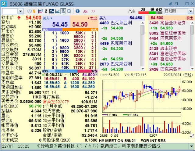The image size is (195, 151).
Task: Select sell broker 2139 瑞丰证券
Action: coord(163,49)
